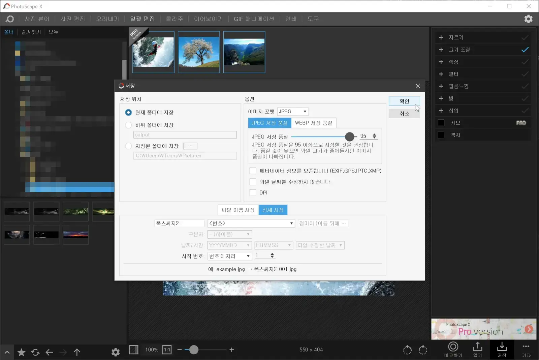Open the PhotoScape X home icon
The height and width of the screenshot is (360, 539).
tap(10, 19)
